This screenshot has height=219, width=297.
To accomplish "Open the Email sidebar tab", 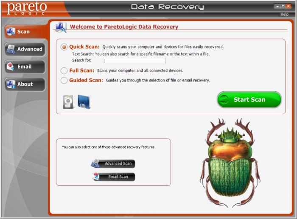I will click(25, 67).
